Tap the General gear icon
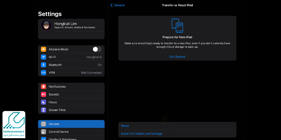The width and height of the screenshot is (281, 140). click(43, 124)
